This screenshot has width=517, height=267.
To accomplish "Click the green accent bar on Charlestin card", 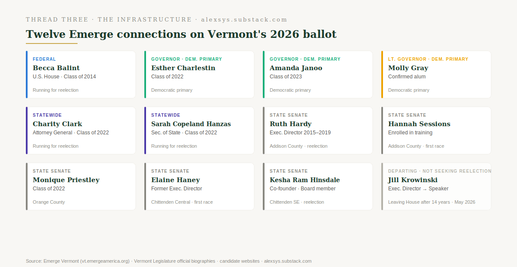I will click(145, 75).
